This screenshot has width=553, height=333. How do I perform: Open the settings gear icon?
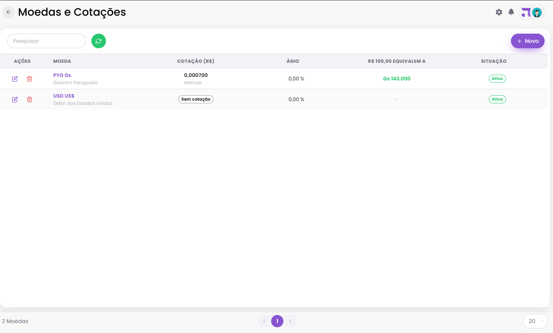coord(499,12)
